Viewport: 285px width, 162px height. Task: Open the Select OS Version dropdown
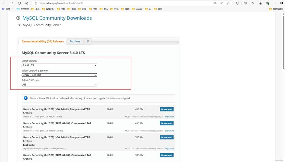click(x=59, y=85)
